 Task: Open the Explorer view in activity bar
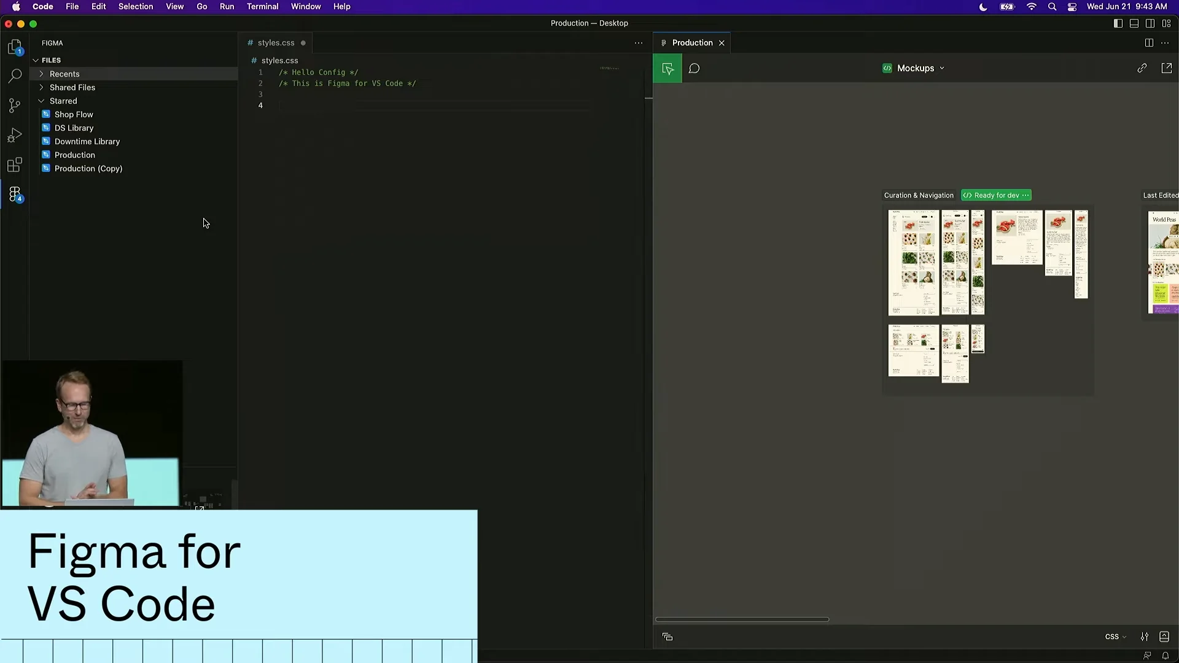pyautogui.click(x=15, y=47)
